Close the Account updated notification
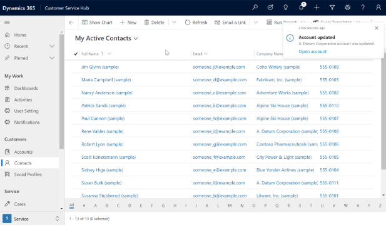 point(377,28)
